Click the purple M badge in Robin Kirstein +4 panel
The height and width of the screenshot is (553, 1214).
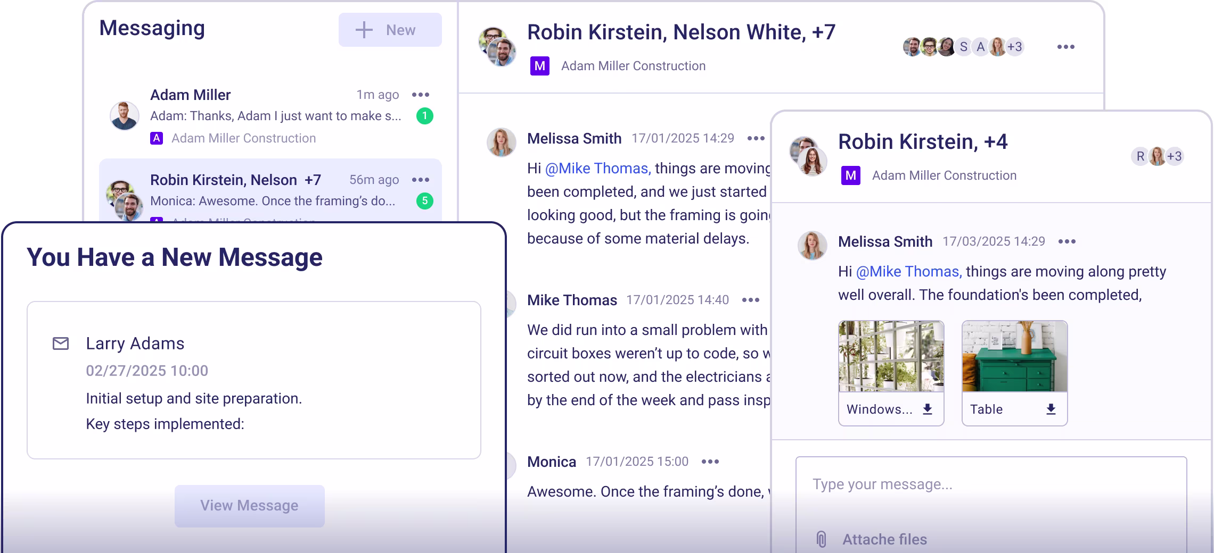click(850, 175)
